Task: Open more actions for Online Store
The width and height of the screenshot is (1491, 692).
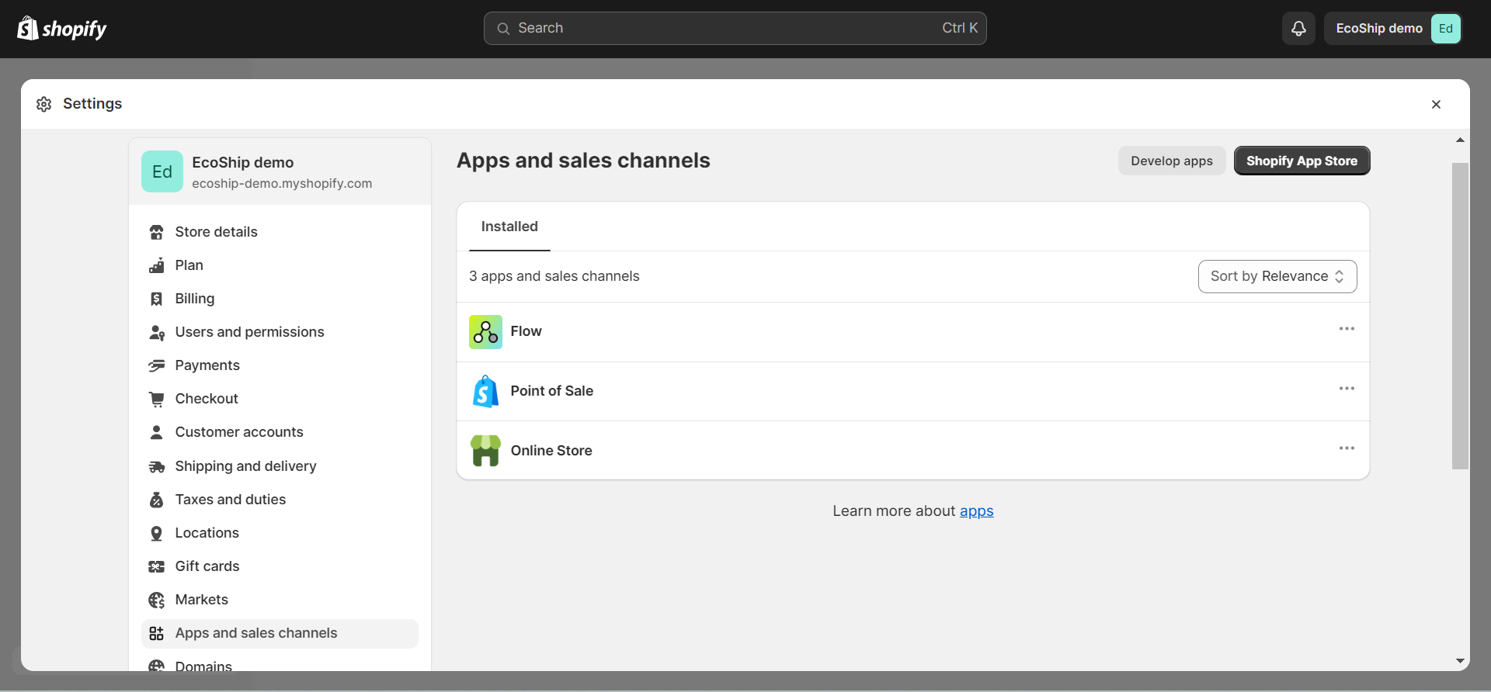Action: pyautogui.click(x=1347, y=448)
